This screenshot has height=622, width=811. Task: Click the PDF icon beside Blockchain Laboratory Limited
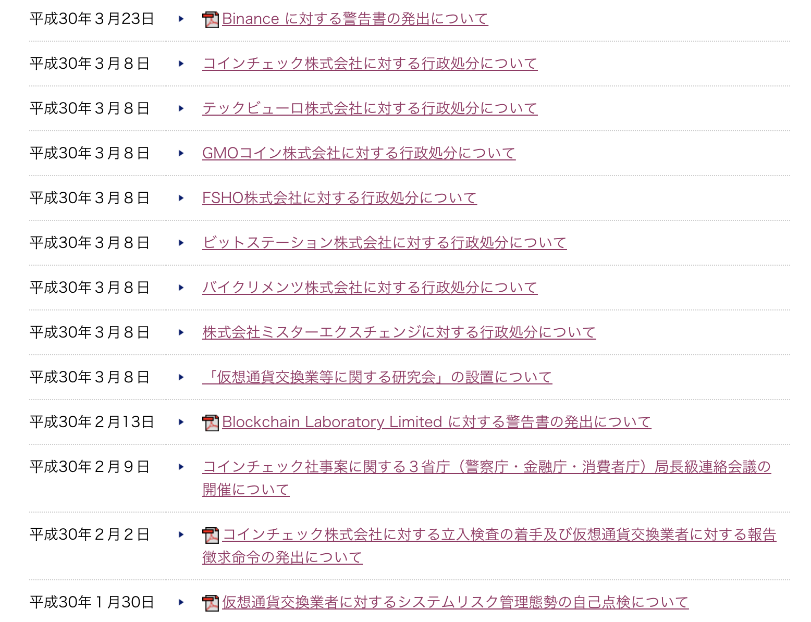(211, 423)
